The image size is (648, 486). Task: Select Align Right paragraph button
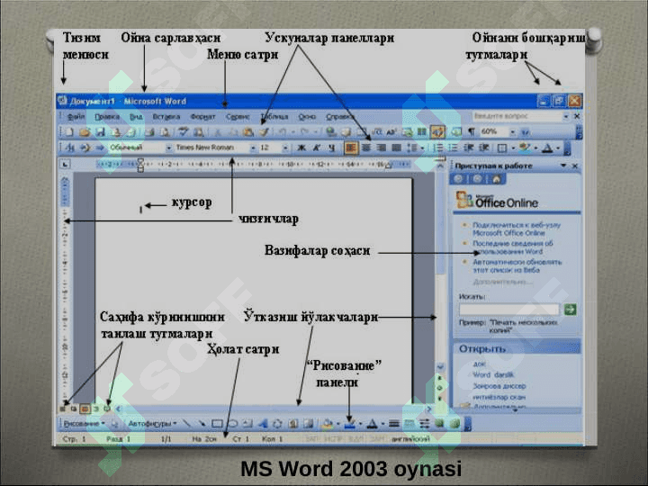381,148
